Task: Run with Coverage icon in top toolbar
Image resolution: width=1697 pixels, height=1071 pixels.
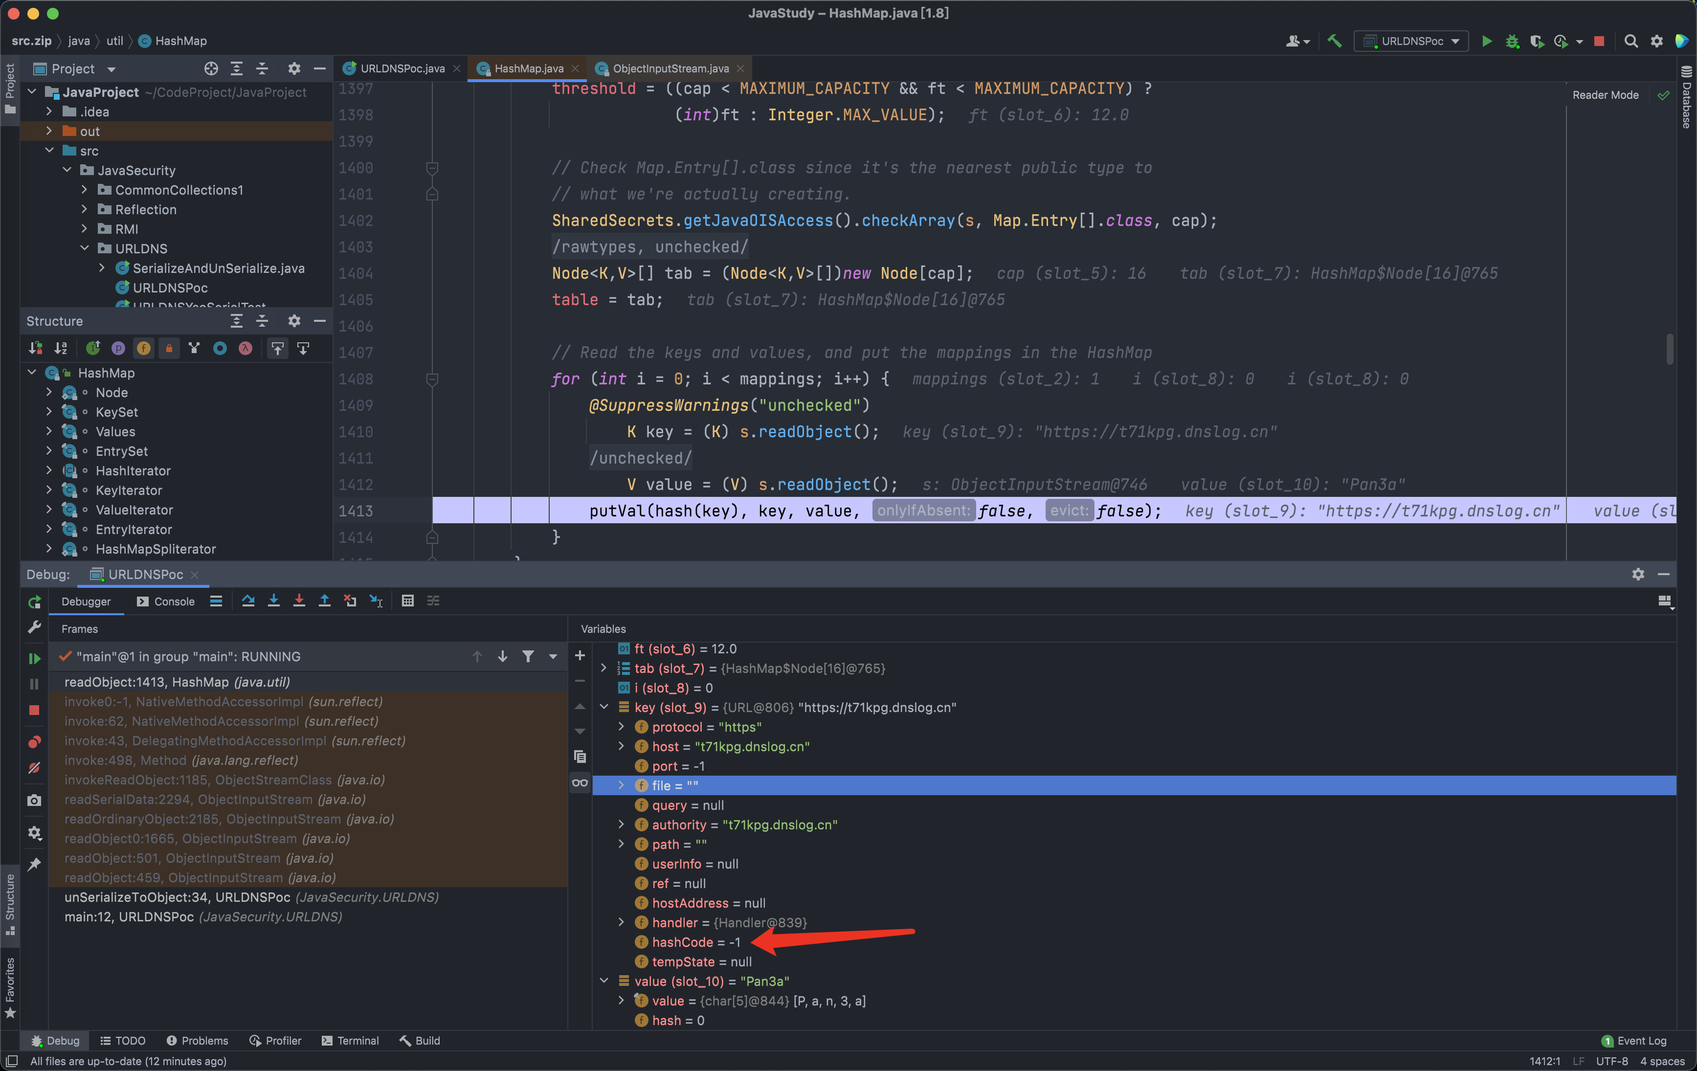Action: click(1536, 41)
